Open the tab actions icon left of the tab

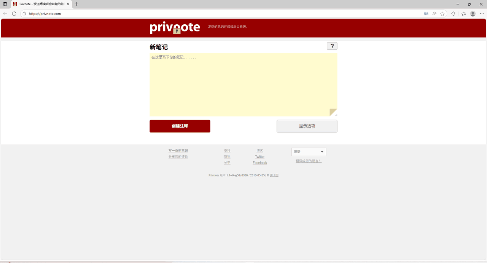5,4
